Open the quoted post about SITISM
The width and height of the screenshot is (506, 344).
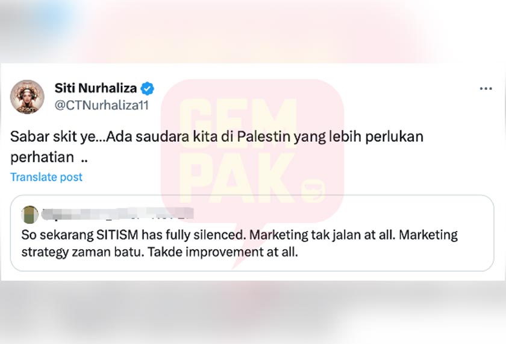click(x=252, y=233)
